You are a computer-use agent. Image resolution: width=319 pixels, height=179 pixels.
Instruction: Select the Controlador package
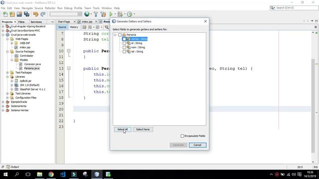point(26,56)
